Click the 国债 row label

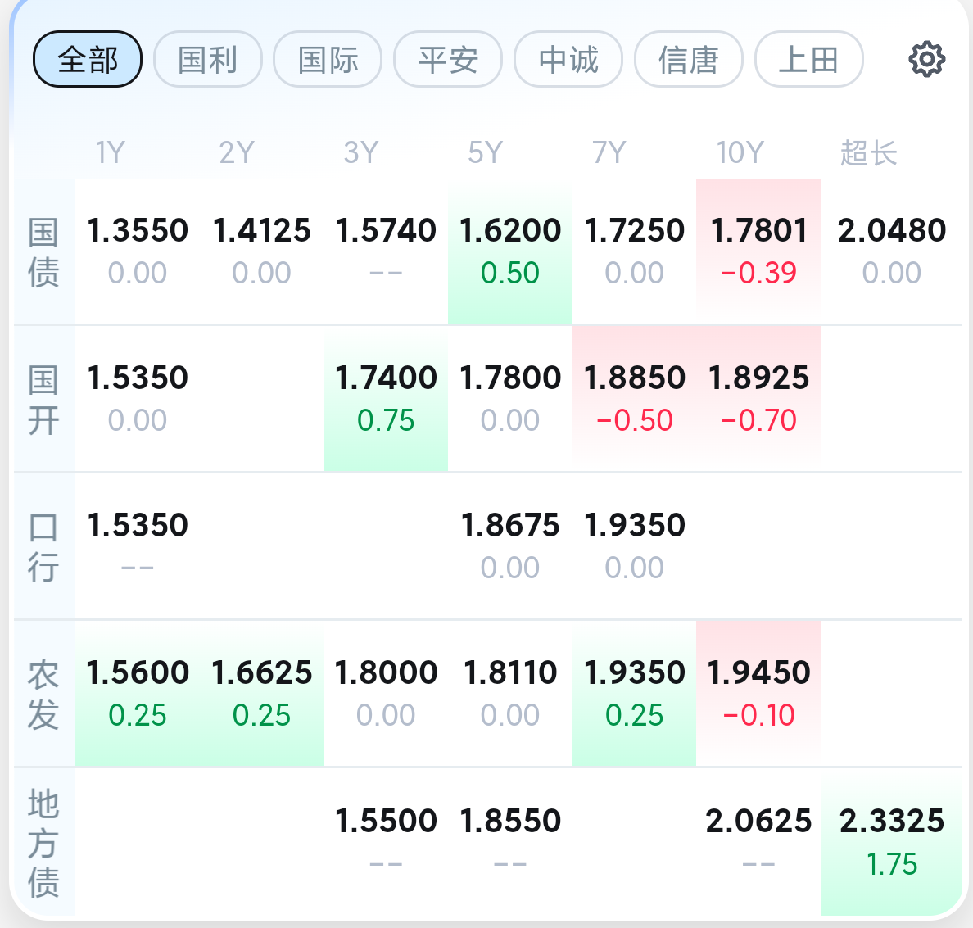(x=43, y=252)
